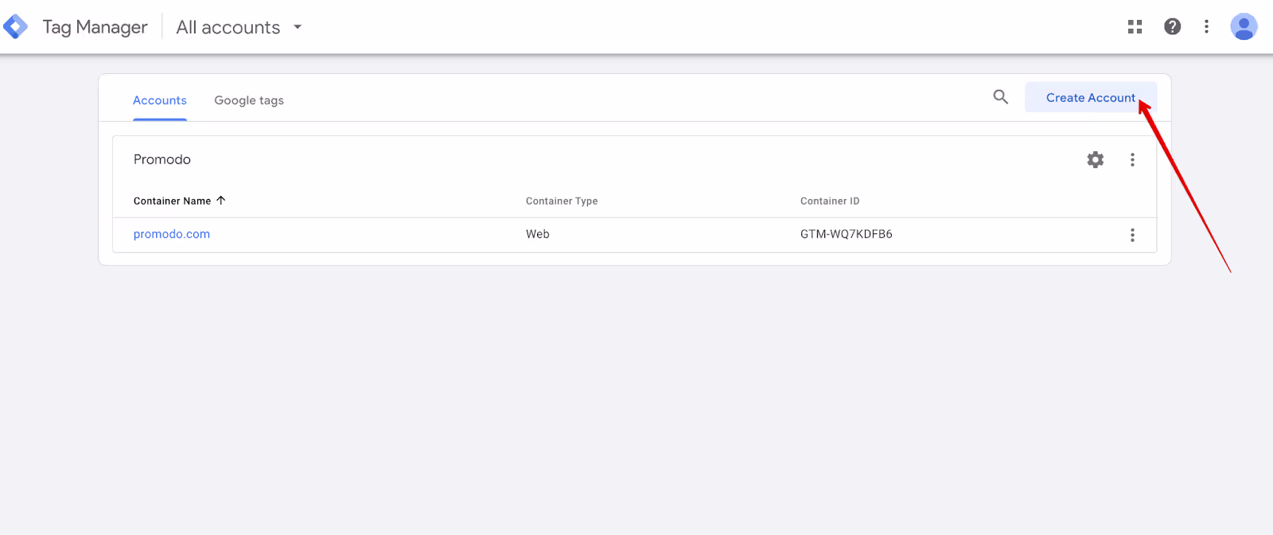
Task: Click the Tag Manager logo icon
Action: click(15, 27)
